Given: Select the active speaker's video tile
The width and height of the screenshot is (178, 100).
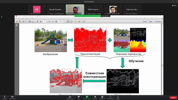Looking at the screenshot, I should tap(75, 10).
